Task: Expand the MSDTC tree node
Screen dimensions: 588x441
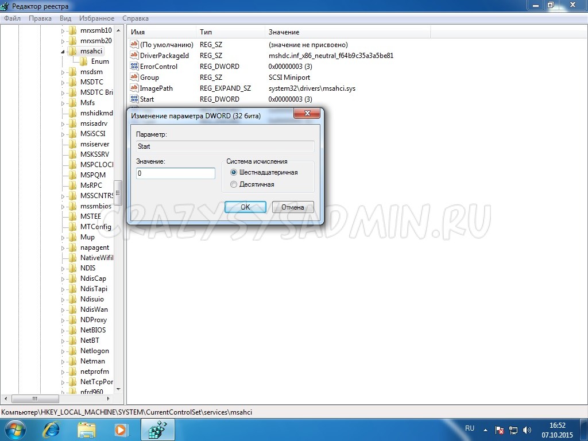Action: 63,82
